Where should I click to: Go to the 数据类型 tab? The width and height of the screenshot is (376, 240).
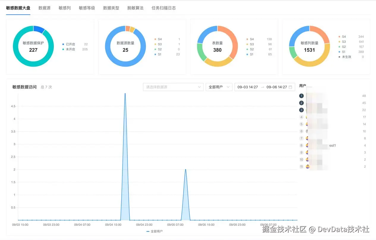(x=111, y=8)
